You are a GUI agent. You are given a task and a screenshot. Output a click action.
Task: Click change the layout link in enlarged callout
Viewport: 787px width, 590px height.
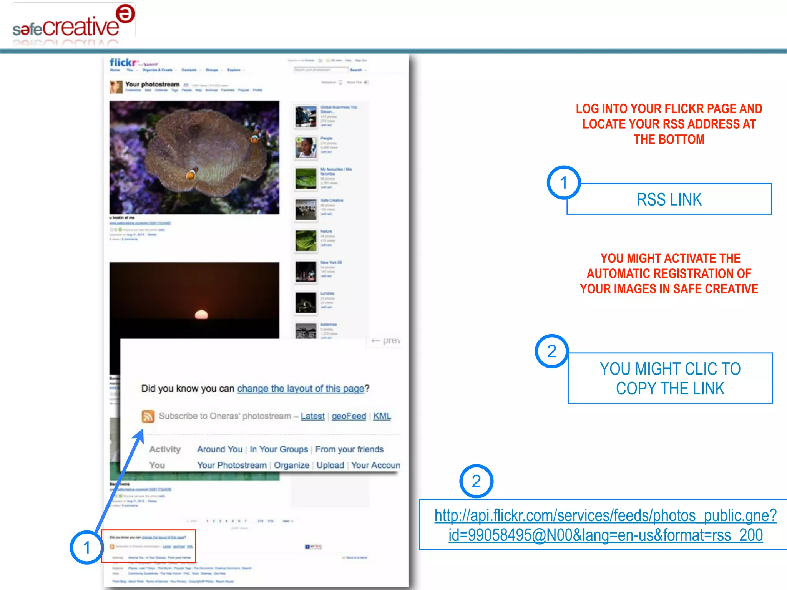[x=301, y=389]
